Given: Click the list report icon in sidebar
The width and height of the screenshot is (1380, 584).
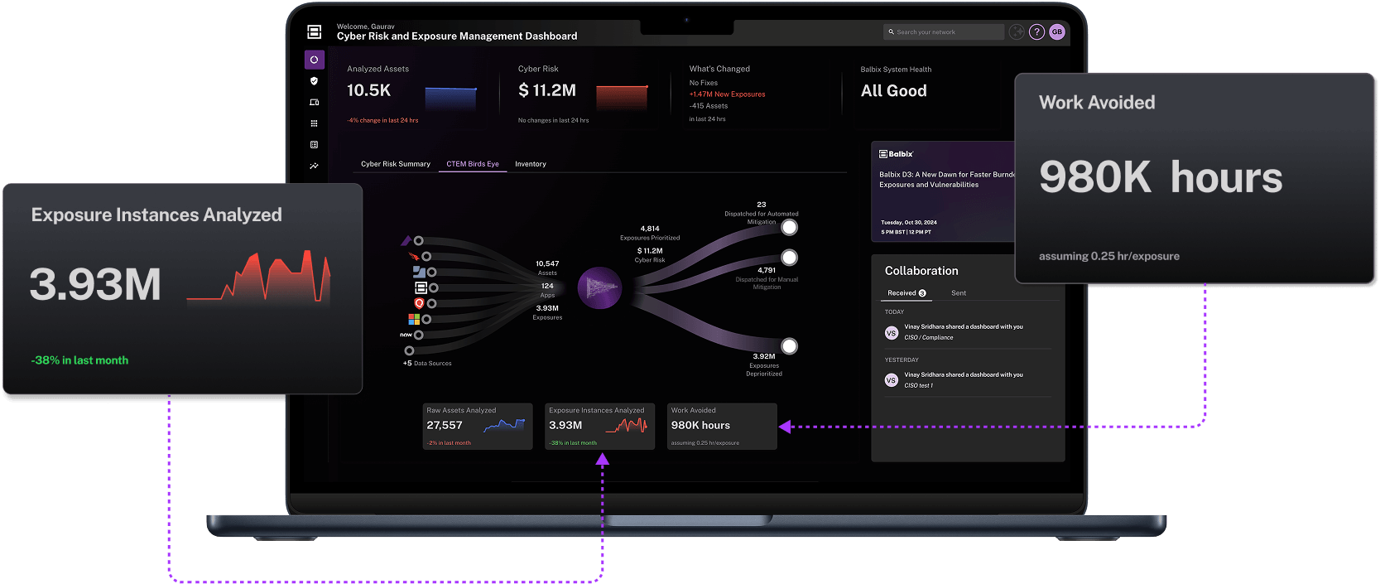Looking at the screenshot, I should click(314, 145).
